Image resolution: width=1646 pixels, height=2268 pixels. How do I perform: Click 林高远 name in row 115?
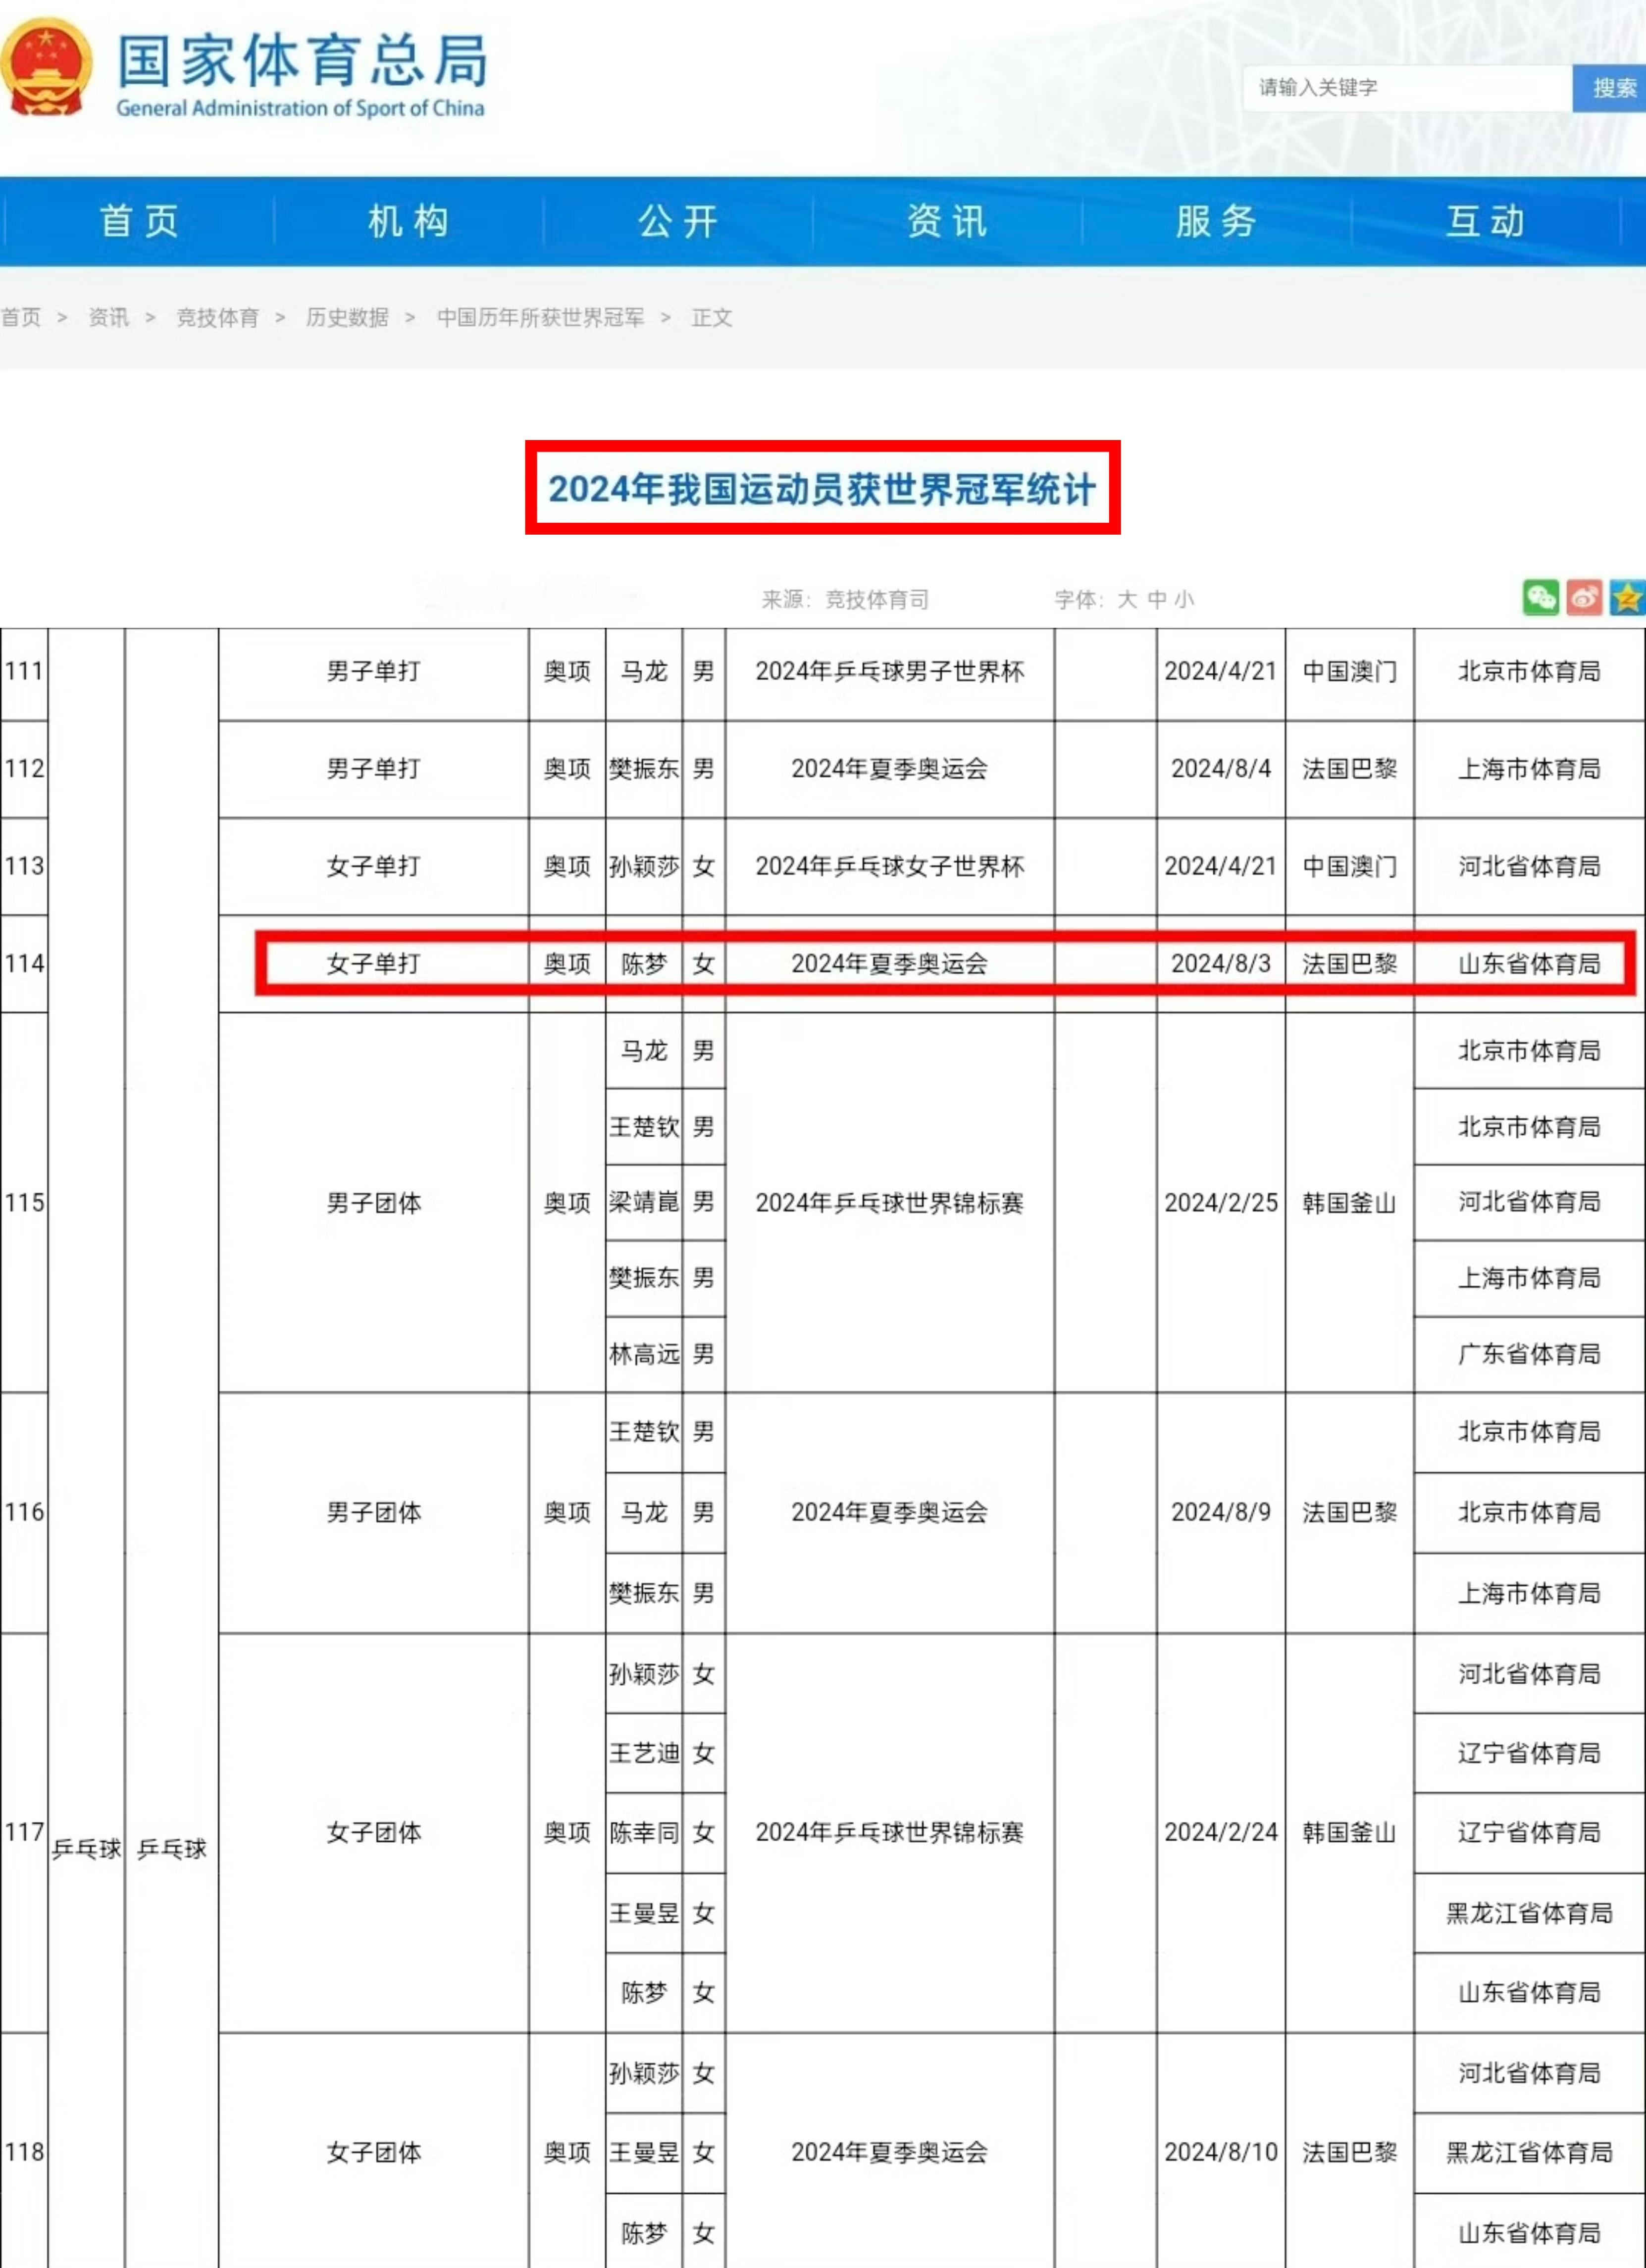coord(644,1354)
